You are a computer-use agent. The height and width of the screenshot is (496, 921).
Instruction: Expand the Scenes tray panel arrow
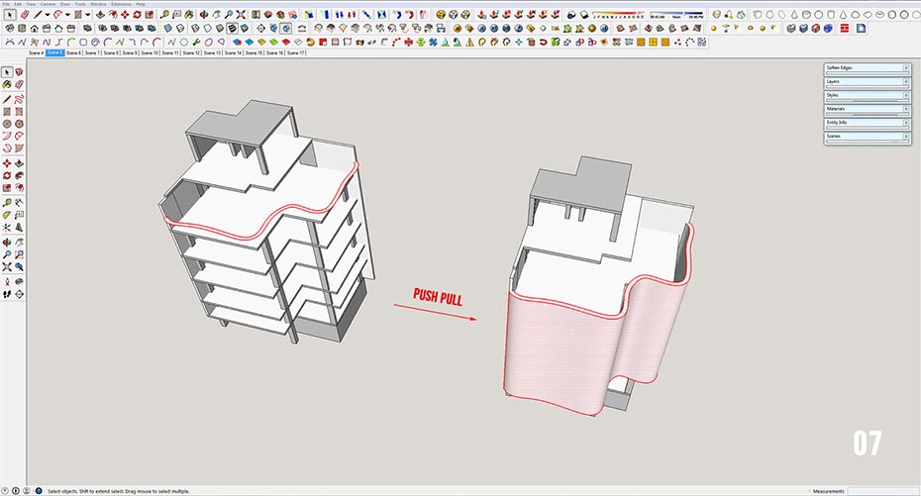coord(906,137)
